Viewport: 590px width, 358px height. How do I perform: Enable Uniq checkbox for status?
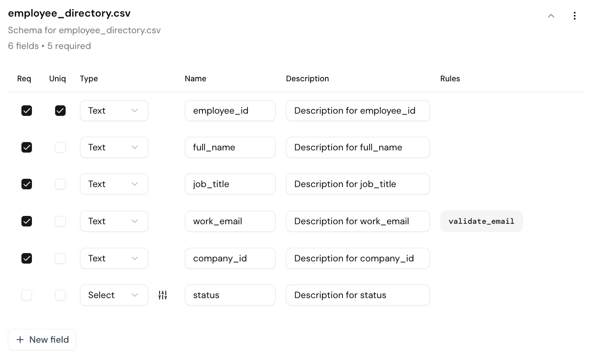coord(60,295)
